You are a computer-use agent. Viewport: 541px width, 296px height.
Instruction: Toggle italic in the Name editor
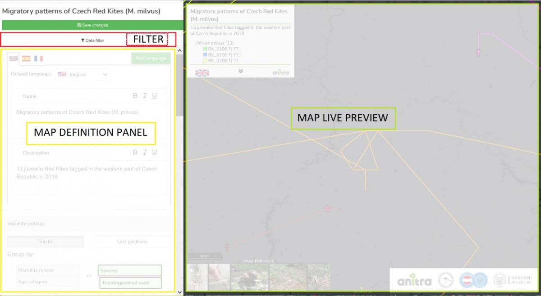[x=145, y=96]
